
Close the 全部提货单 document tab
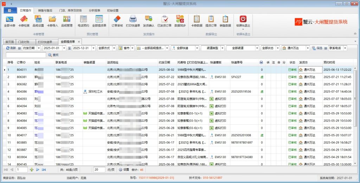pyautogui.click(x=79, y=42)
